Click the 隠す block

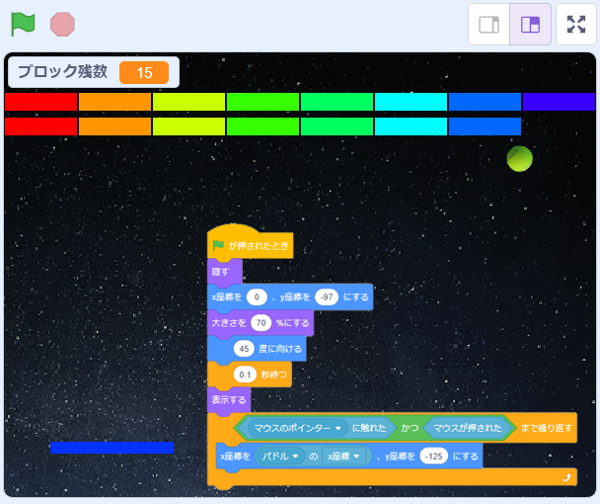225,272
